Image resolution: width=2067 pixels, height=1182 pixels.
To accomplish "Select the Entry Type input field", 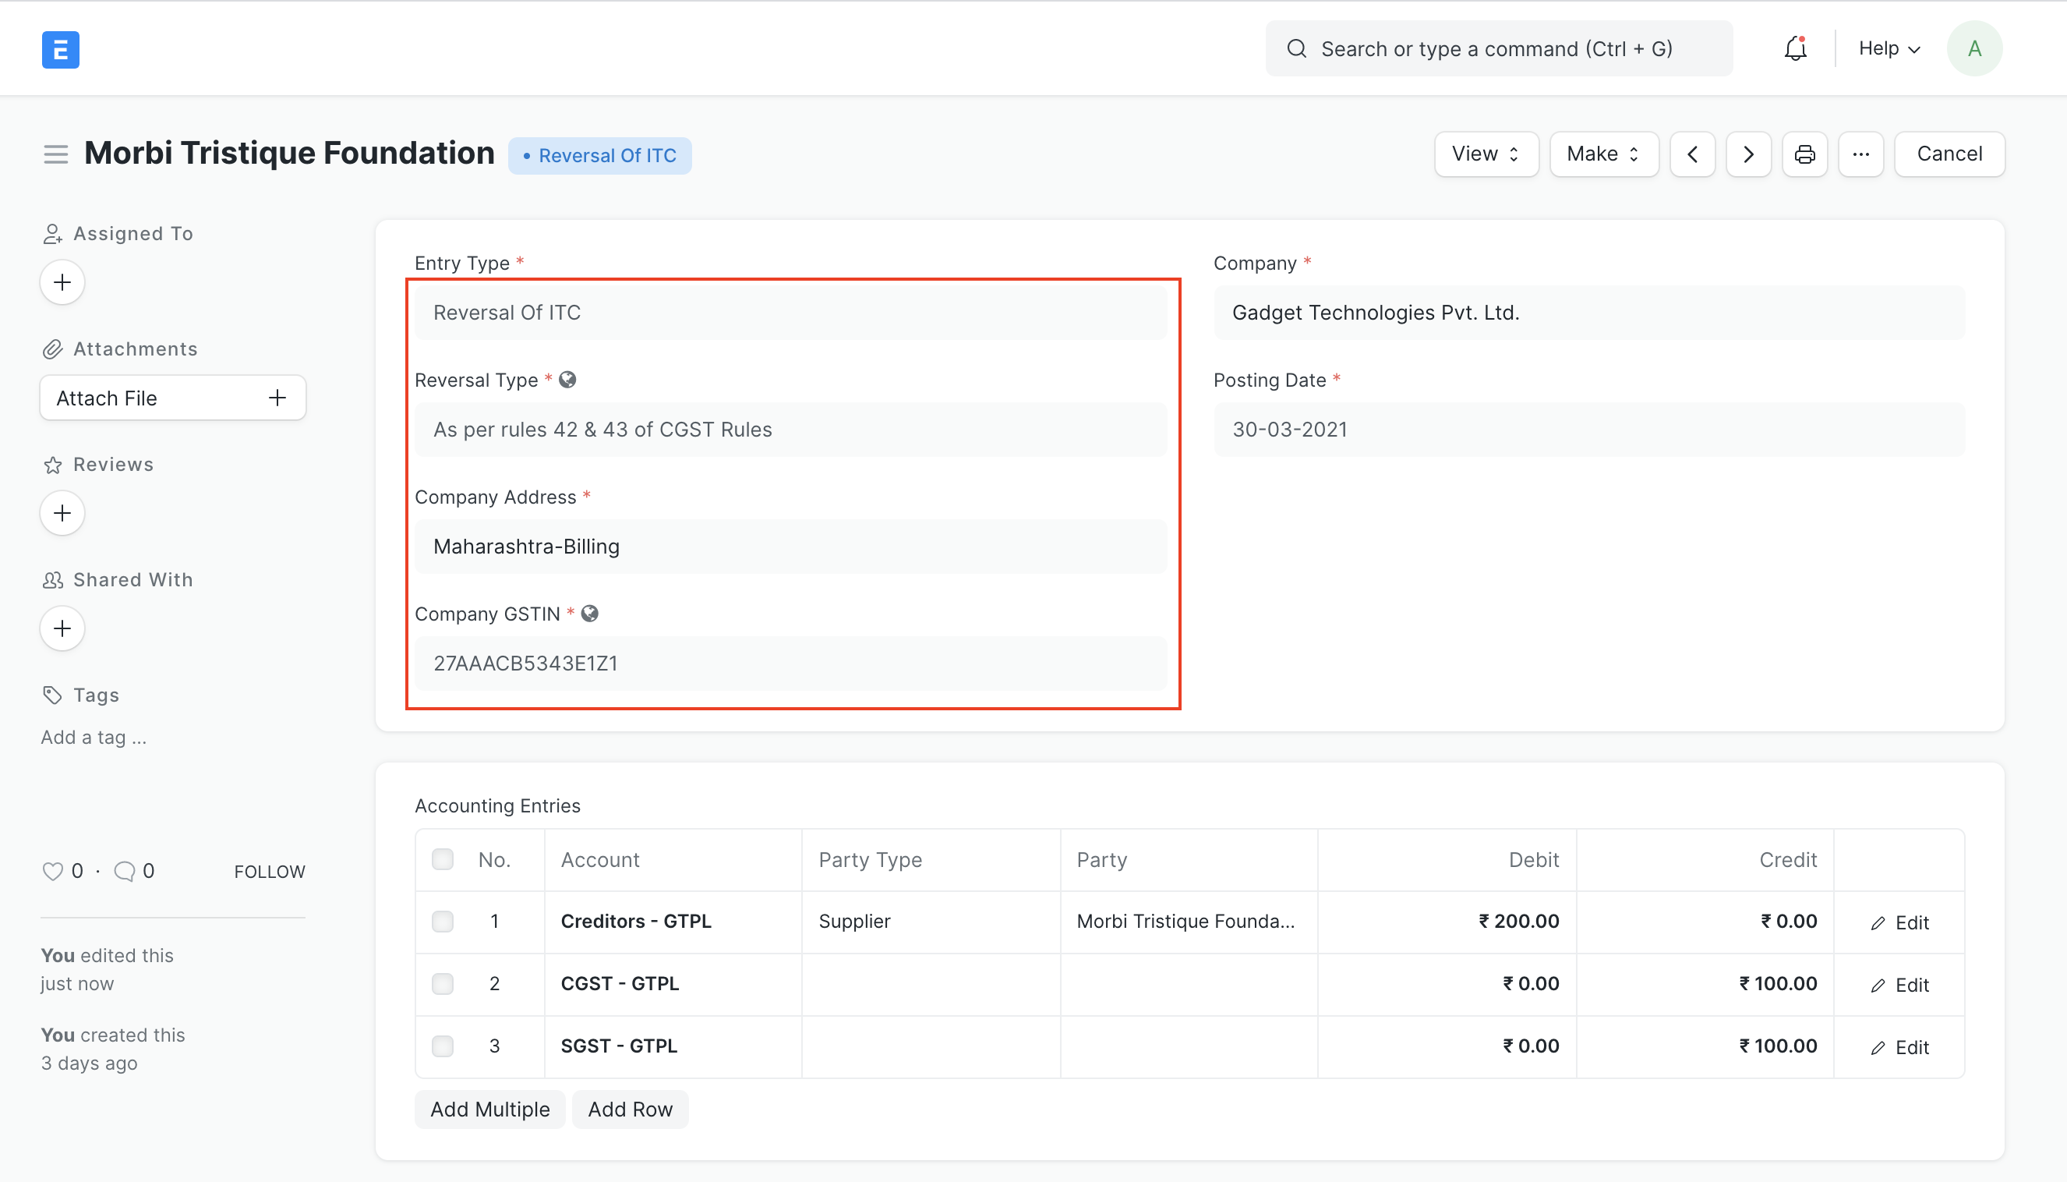I will coord(791,313).
